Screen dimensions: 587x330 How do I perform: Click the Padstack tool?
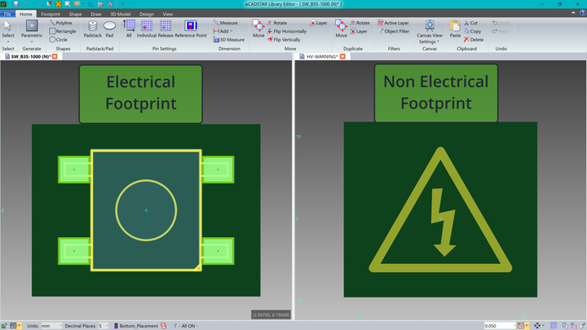tap(92, 29)
